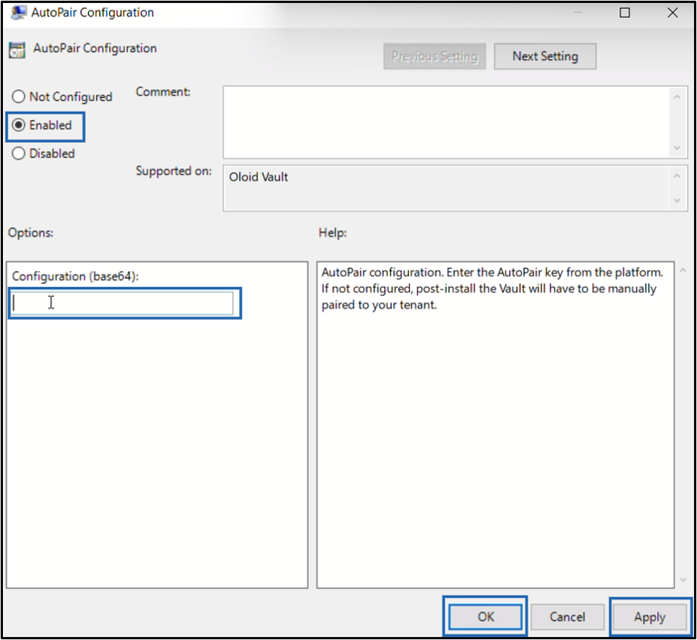Click the Next Setting button

pos(545,56)
